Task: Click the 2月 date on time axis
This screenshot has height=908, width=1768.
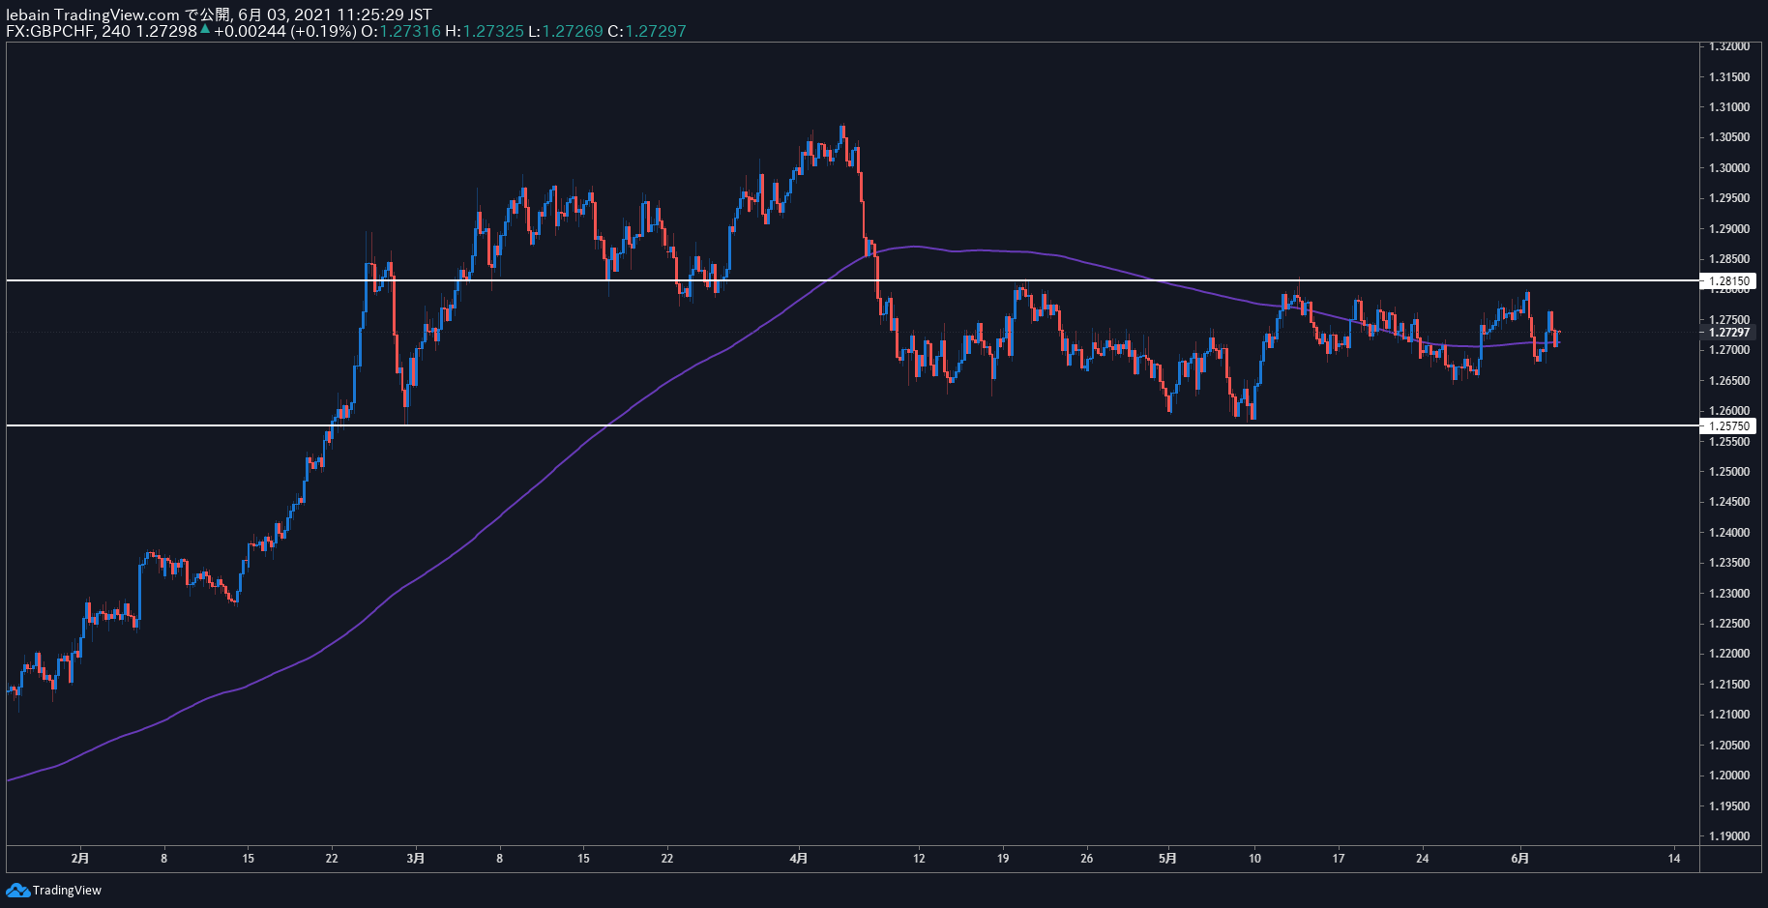Action: pyautogui.click(x=80, y=858)
